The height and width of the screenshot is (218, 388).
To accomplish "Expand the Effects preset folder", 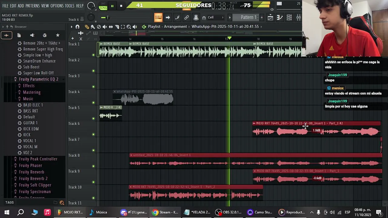I will point(28,86).
